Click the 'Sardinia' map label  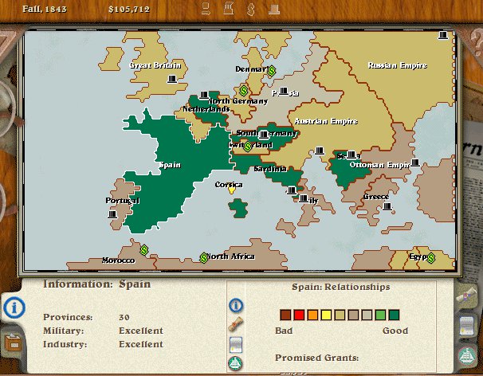point(270,169)
